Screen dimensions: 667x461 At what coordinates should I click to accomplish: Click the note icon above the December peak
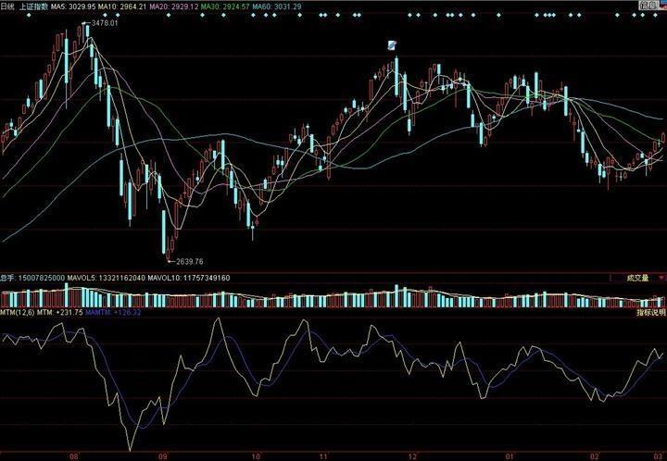click(393, 44)
